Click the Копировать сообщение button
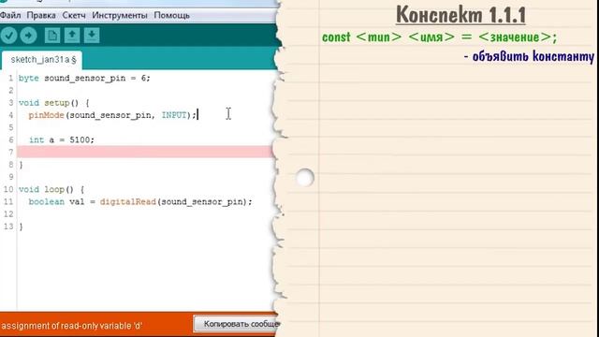The image size is (599, 337). click(x=237, y=324)
